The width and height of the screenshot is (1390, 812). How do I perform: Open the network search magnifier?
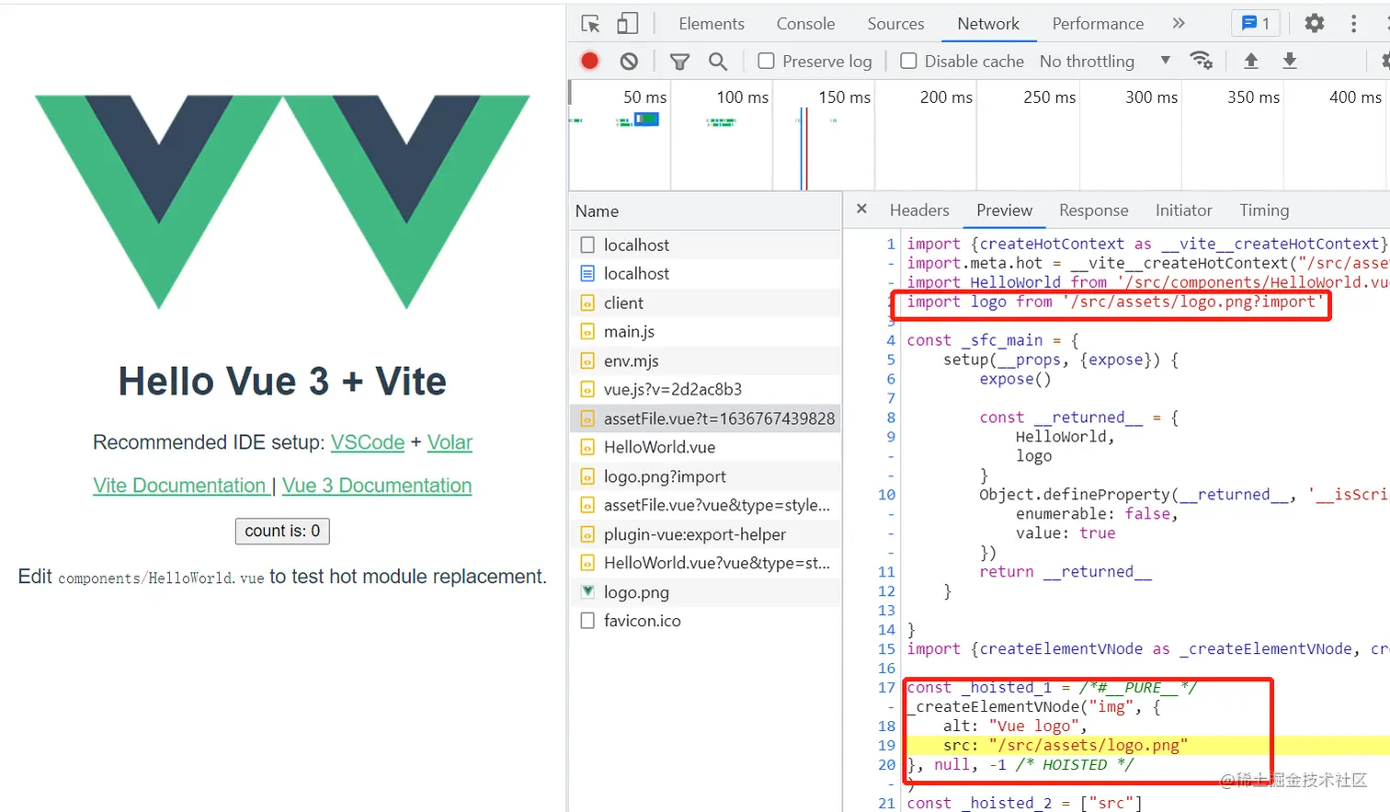pos(718,62)
